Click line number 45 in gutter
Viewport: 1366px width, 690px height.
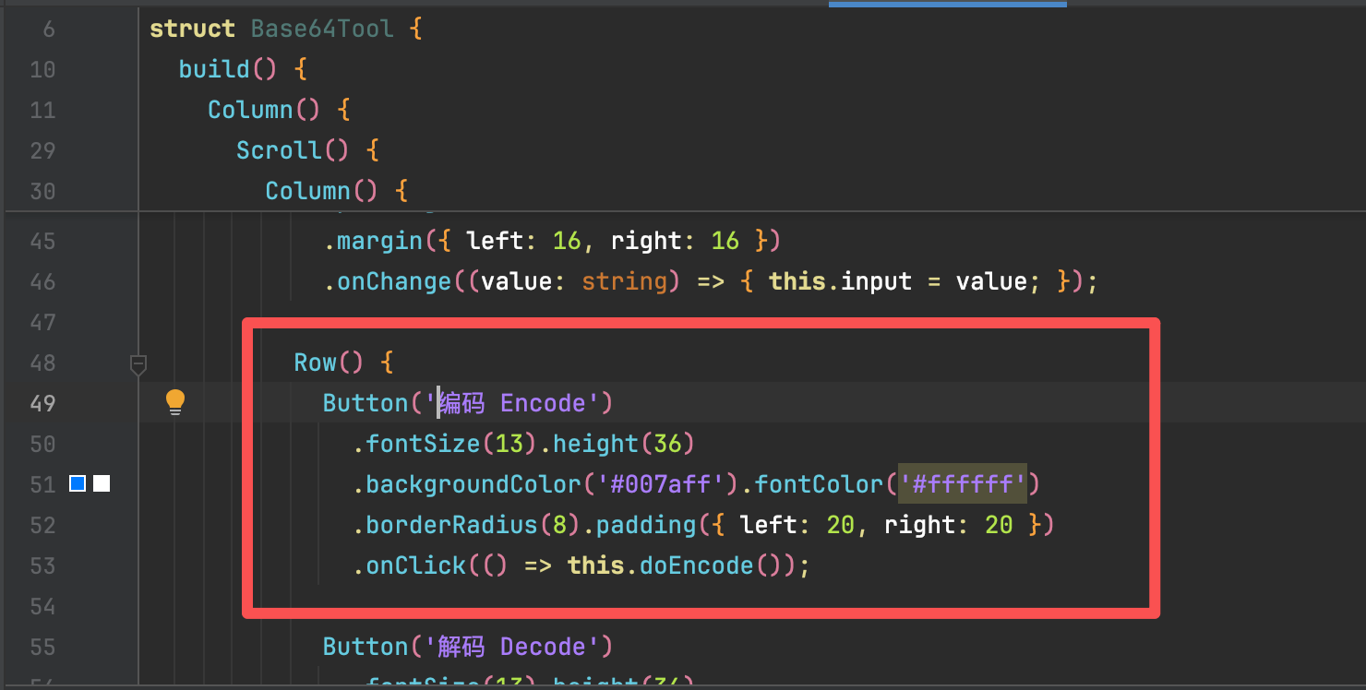tap(42, 241)
